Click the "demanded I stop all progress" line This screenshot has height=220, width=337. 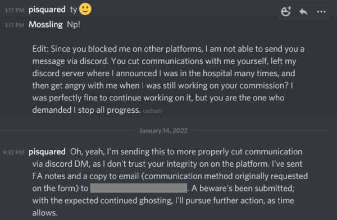click(x=86, y=110)
